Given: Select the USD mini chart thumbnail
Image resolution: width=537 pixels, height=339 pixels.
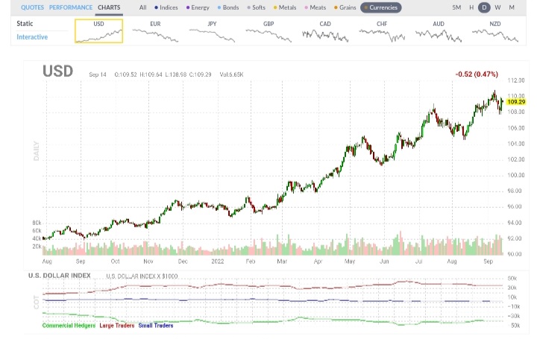Looking at the screenshot, I should 98,31.
